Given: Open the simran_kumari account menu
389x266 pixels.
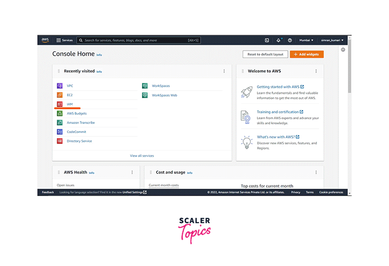Looking at the screenshot, I should [x=331, y=41].
